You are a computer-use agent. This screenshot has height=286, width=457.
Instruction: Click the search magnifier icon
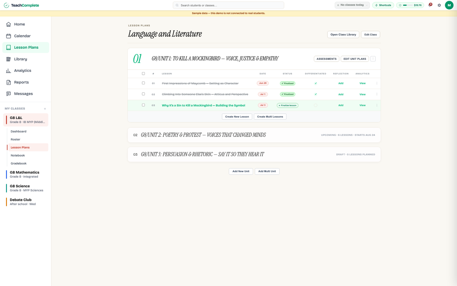[x=177, y=5]
